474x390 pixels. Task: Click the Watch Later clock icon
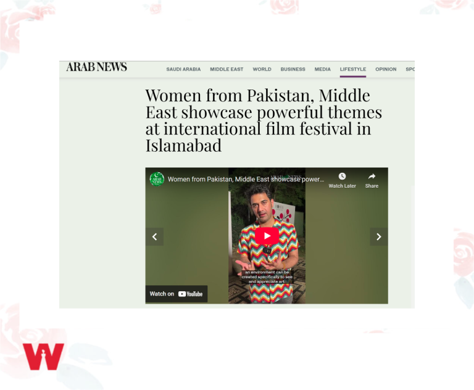pos(342,176)
